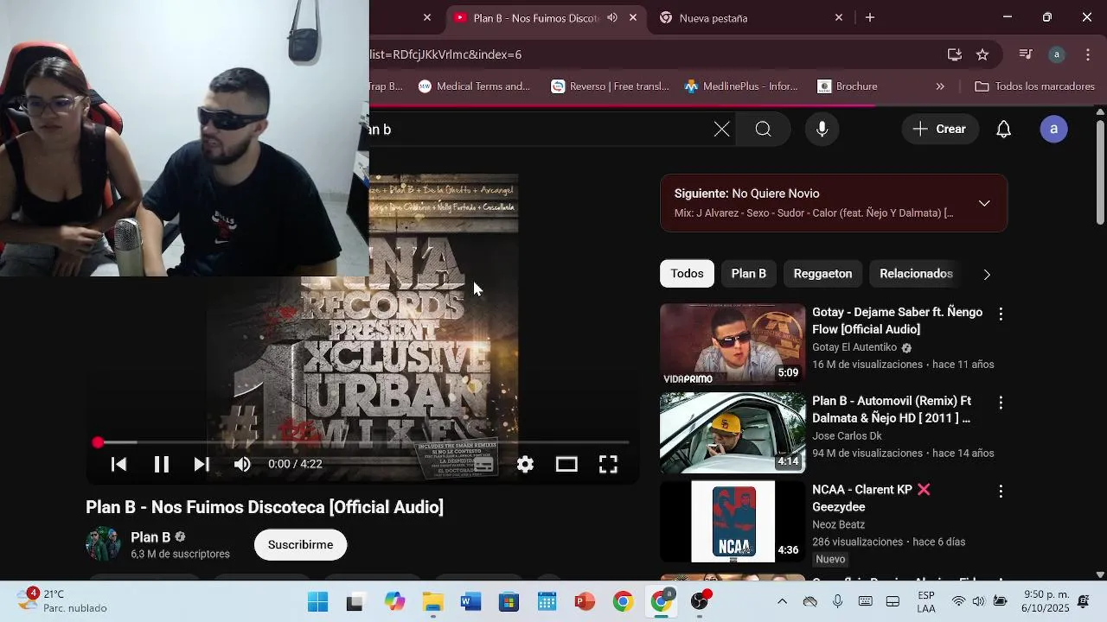Viewport: 1107px width, 622px height.
Task: Click the YouTube search magnifier button
Action: 763,130
